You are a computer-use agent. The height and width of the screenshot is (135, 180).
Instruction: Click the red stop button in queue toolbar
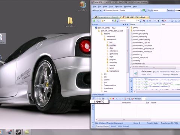point(113,99)
